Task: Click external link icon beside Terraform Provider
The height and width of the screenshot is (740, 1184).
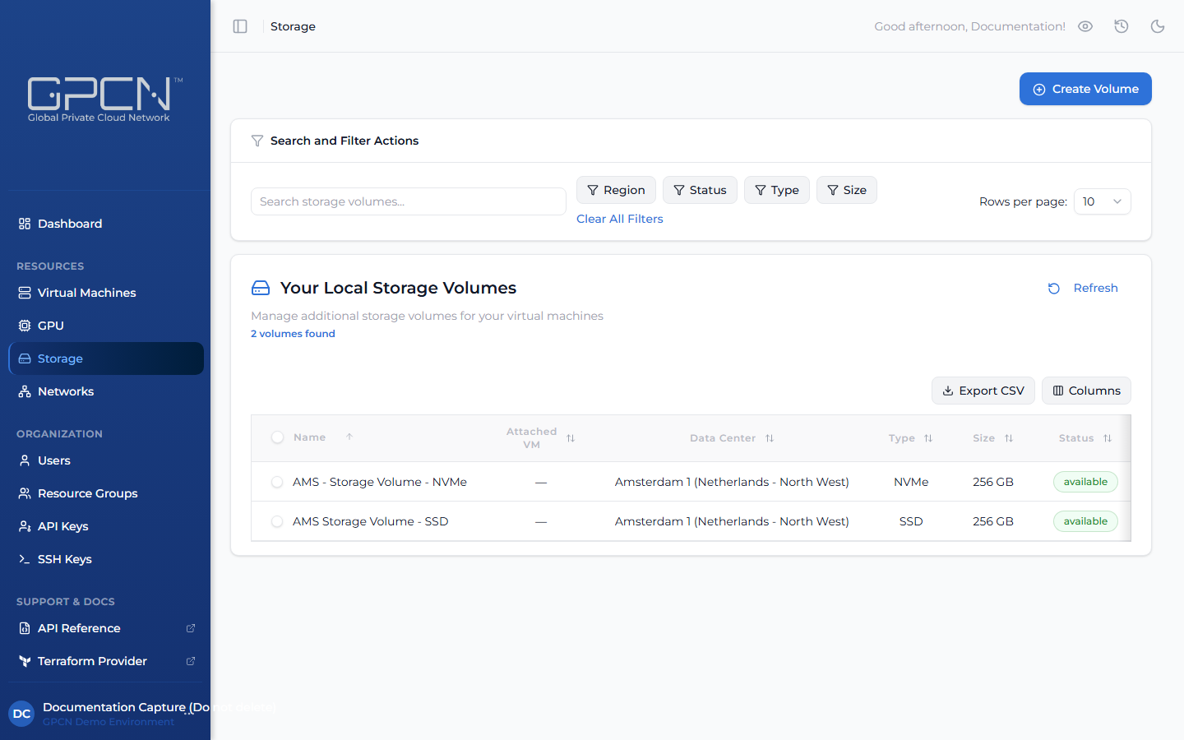Action: (x=191, y=661)
